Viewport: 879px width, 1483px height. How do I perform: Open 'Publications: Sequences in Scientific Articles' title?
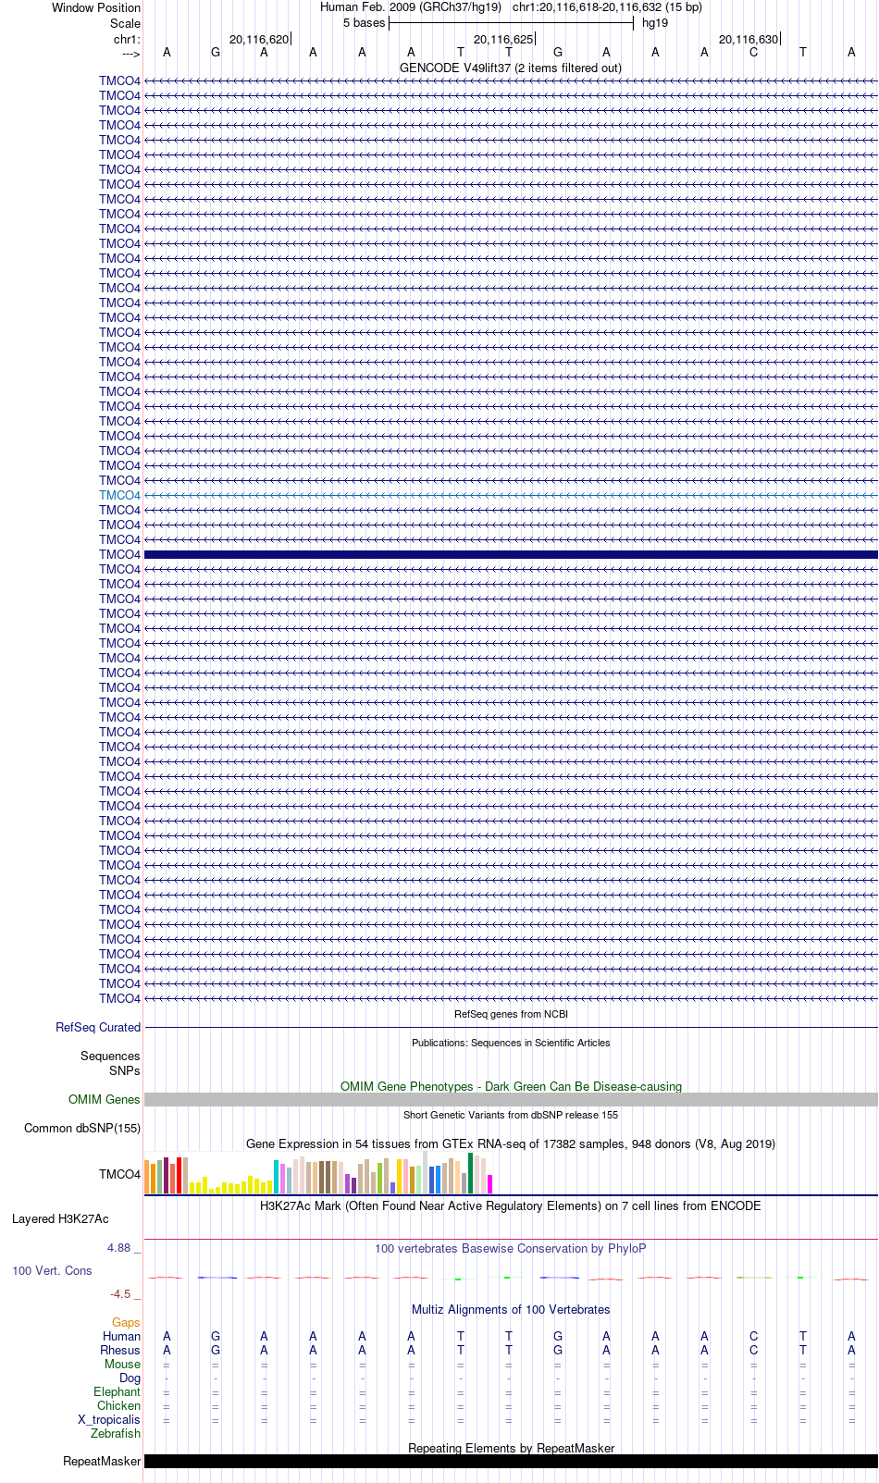pos(511,1043)
